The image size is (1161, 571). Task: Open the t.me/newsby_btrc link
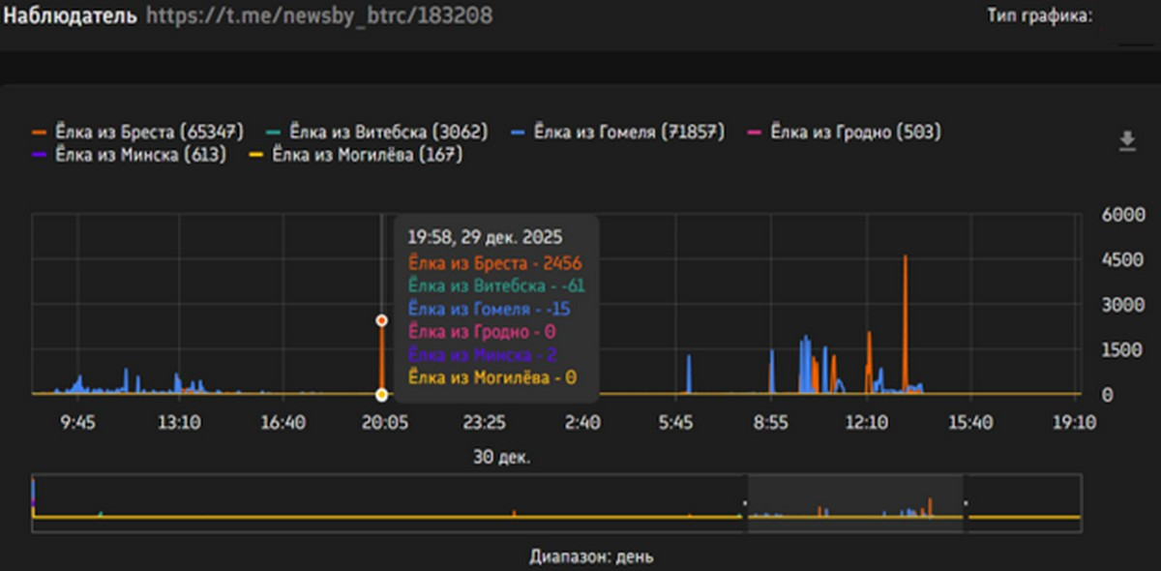coord(318,15)
